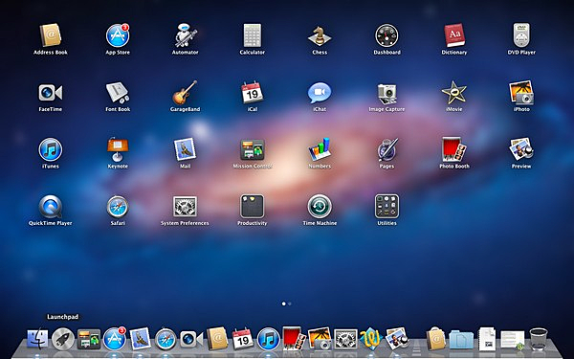The height and width of the screenshot is (359, 574).
Task: Open Address Book from the Dock
Action: 217,339
